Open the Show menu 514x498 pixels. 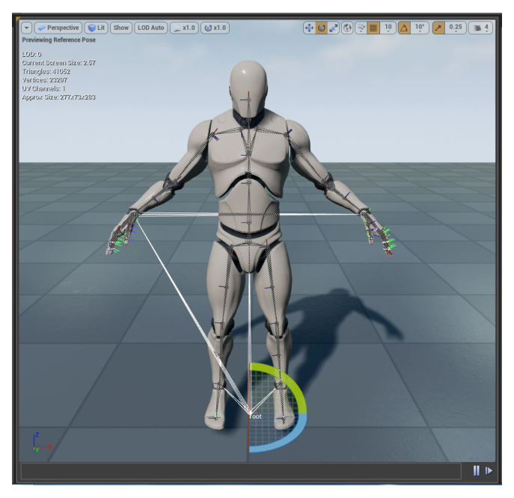tap(121, 28)
